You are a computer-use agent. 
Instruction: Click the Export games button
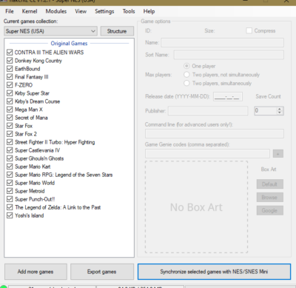102,272
